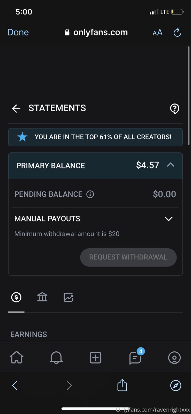This screenshot has width=191, height=414.
Task: Open the AA text size menu
Action: click(157, 32)
